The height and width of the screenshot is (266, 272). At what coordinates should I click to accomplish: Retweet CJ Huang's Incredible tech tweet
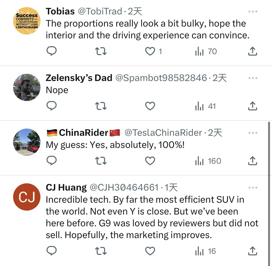click(101, 251)
